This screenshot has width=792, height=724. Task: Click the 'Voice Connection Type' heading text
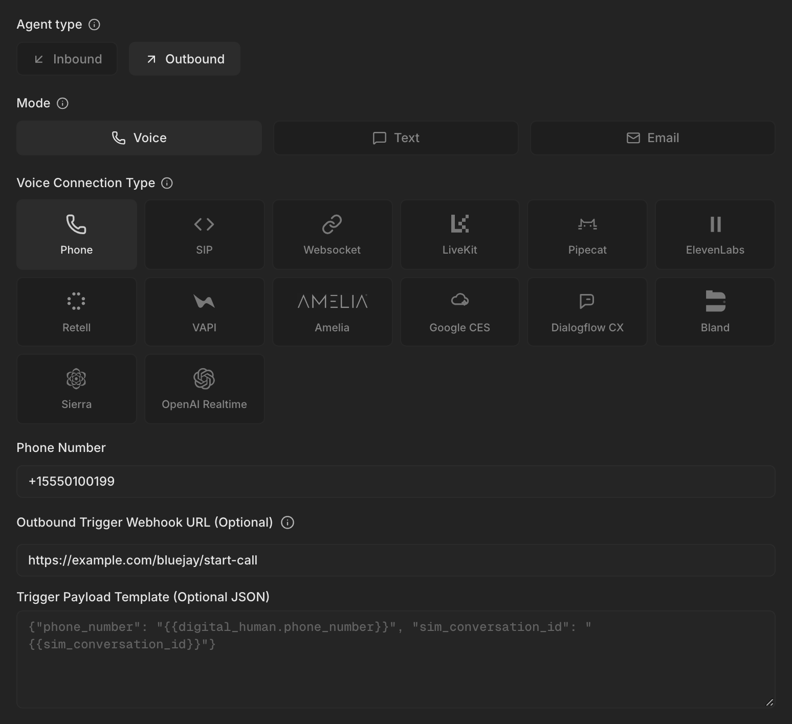click(x=86, y=183)
